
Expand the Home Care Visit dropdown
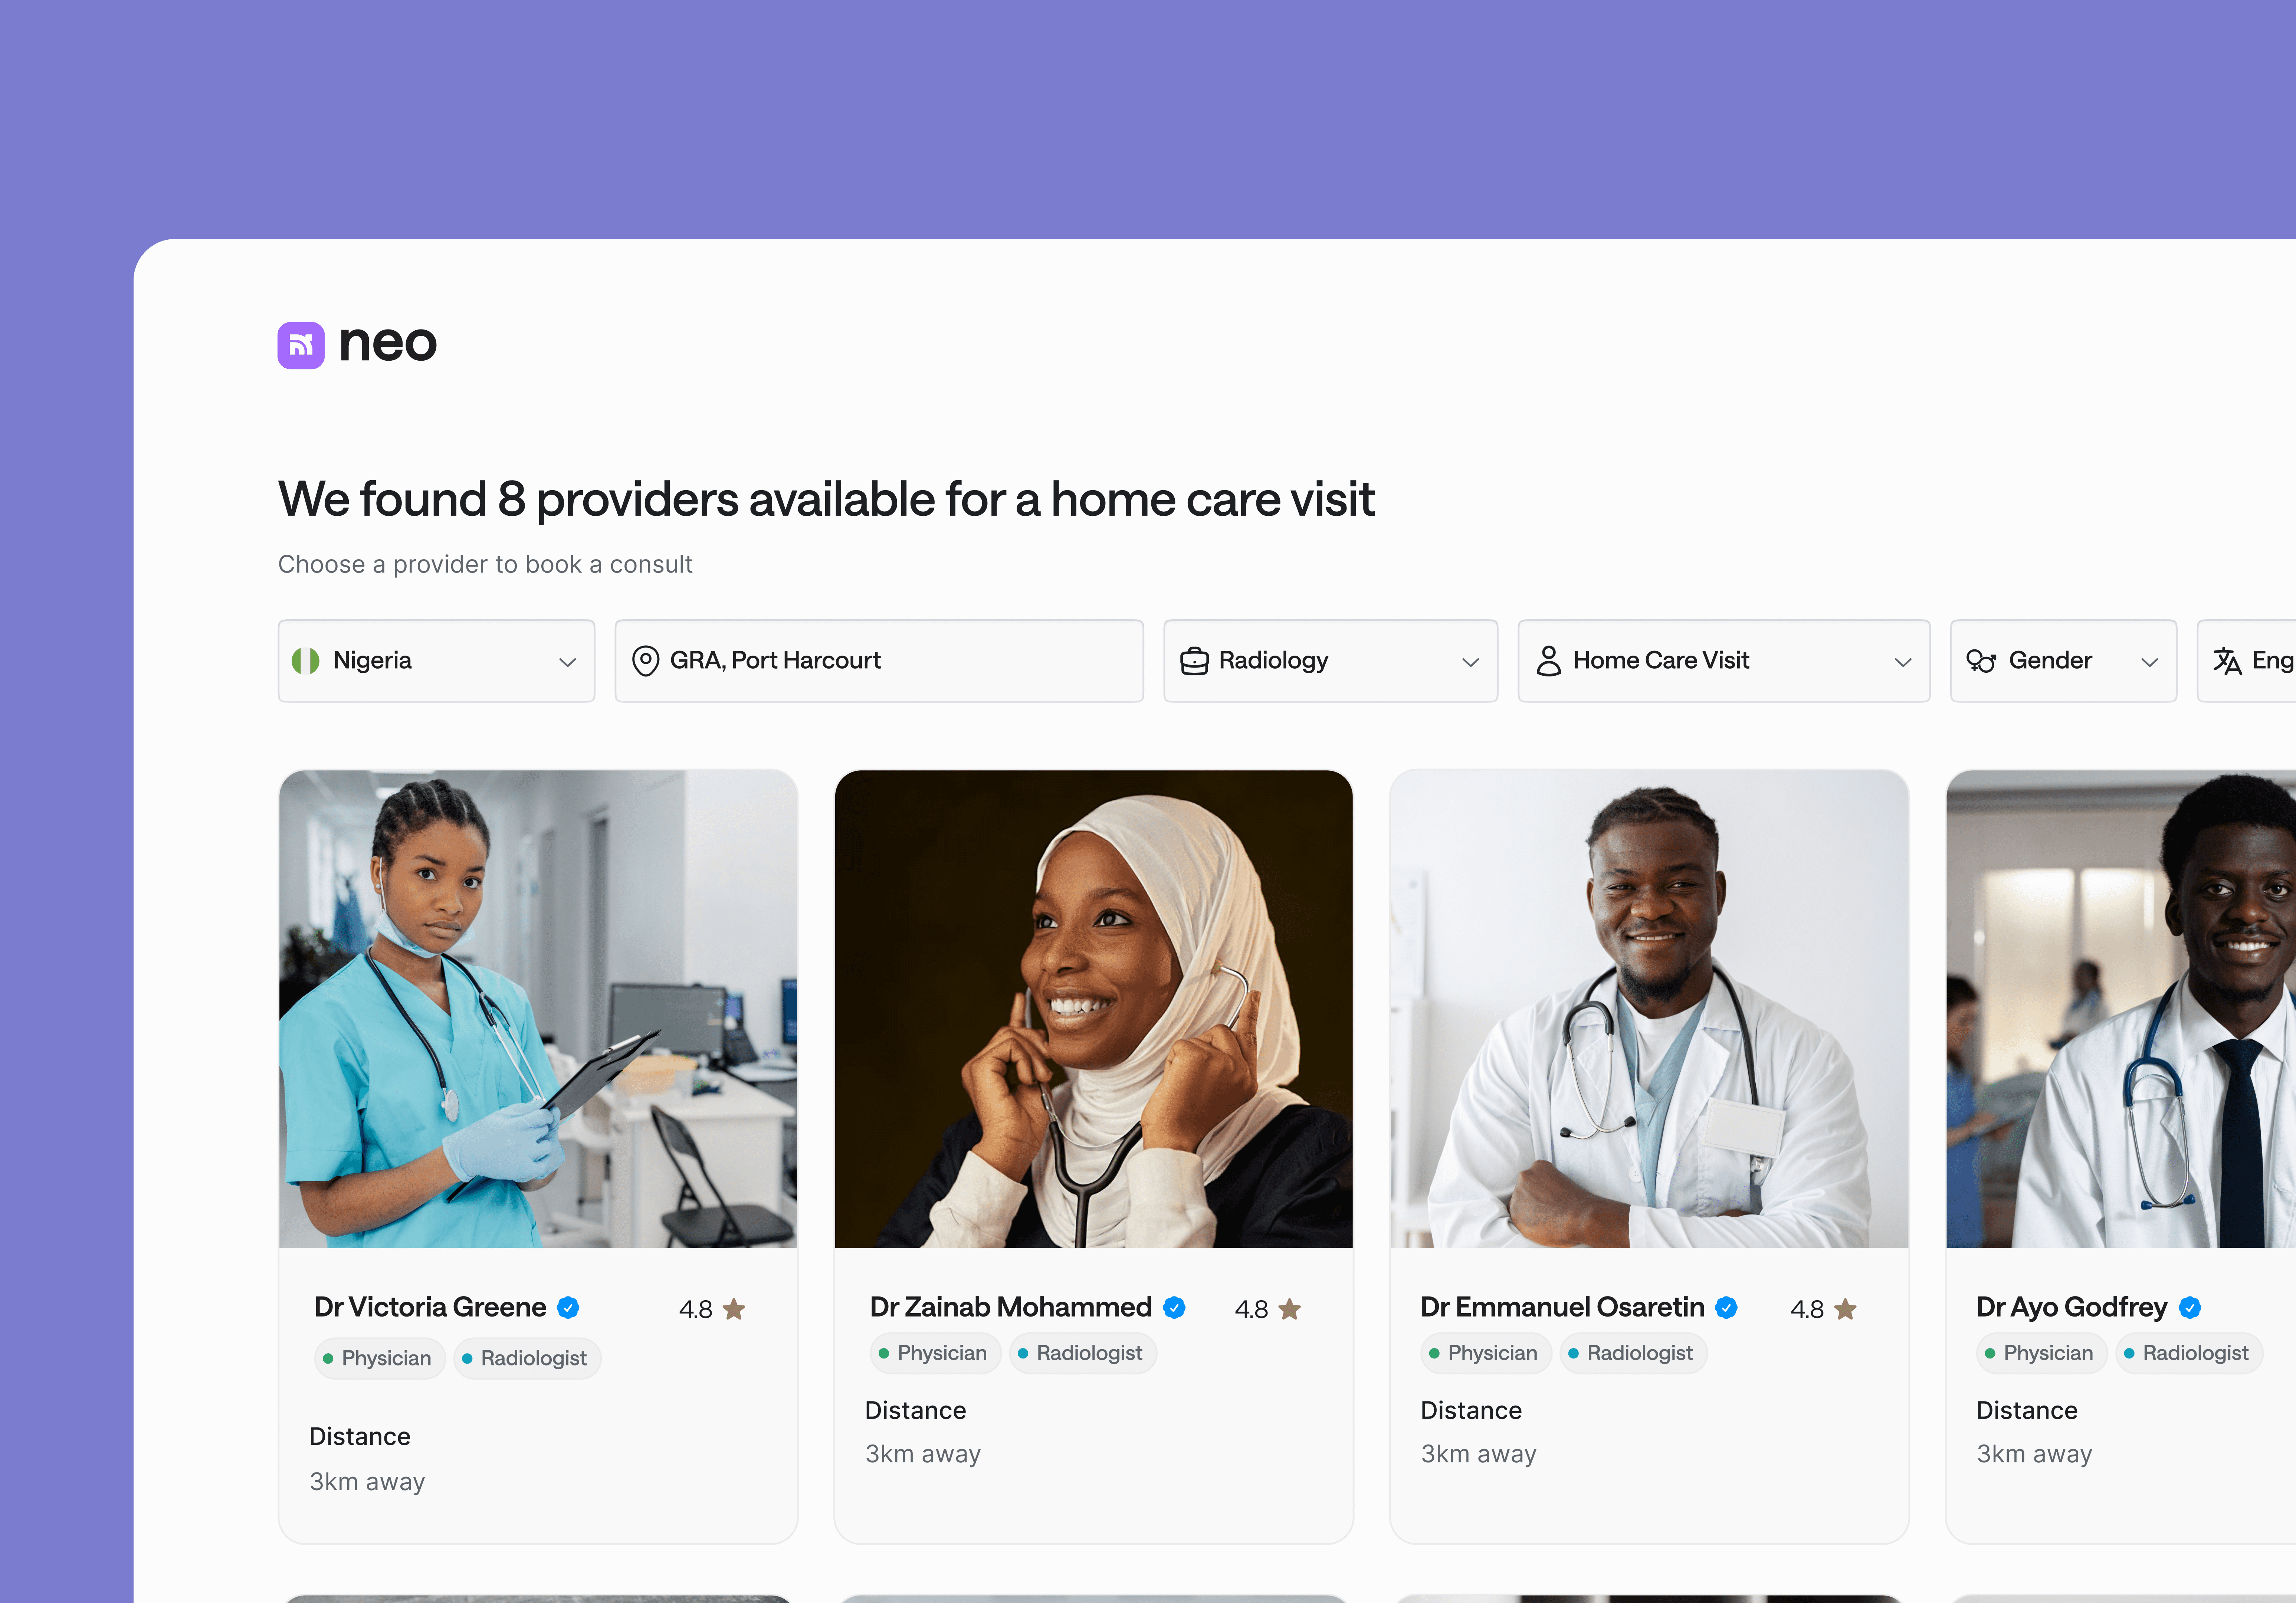click(1723, 661)
